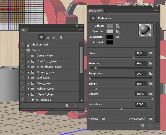The height and width of the screenshot is (135, 166).
Task: Click the Refraction slider handle
Action: click(121, 109)
